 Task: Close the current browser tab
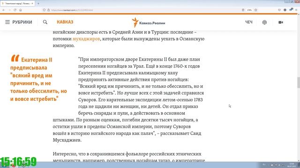[x=32, y=3]
